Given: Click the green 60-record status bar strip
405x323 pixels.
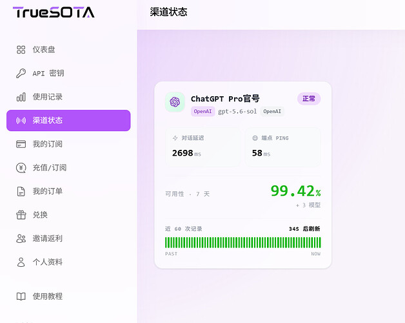Looking at the screenshot, I should pyautogui.click(x=242, y=243).
